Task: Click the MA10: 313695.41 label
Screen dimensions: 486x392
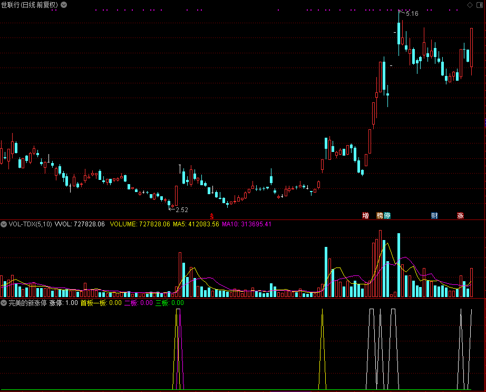Action: pos(246,224)
